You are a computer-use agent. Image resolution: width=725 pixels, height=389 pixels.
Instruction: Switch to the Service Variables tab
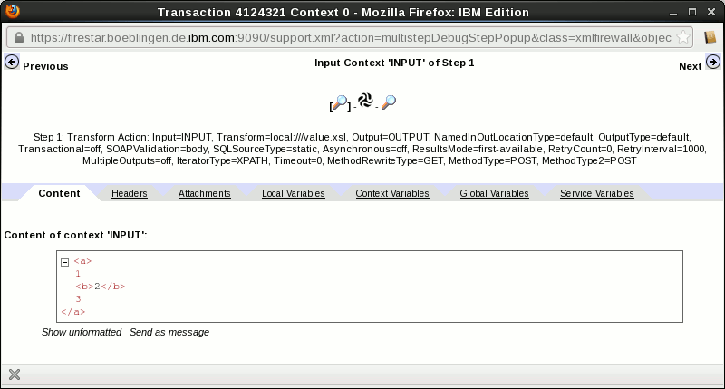click(x=596, y=193)
